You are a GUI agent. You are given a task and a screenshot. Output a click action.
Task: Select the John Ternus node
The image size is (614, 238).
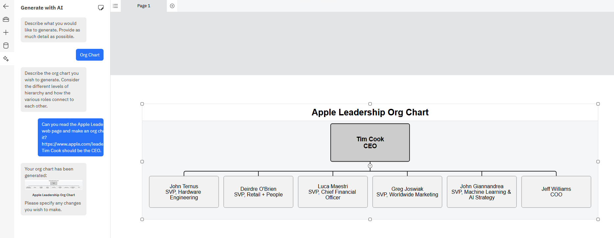point(184,192)
